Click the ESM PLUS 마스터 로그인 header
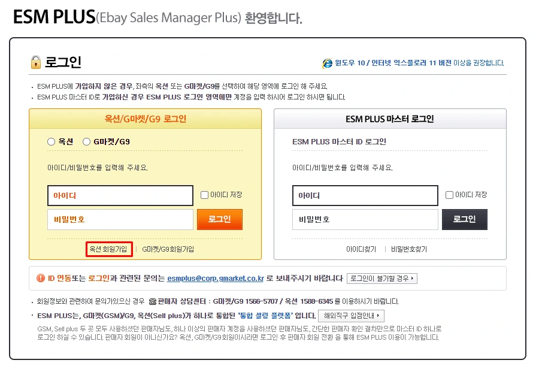 [x=390, y=119]
